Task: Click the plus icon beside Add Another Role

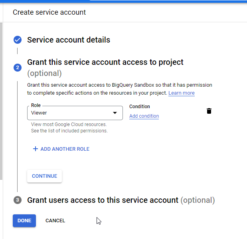Action: 35,149
